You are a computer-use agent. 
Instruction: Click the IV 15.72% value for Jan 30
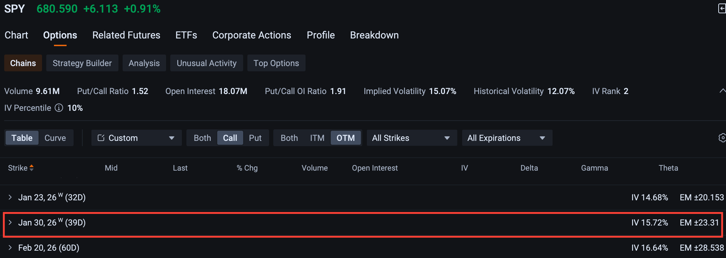point(650,222)
